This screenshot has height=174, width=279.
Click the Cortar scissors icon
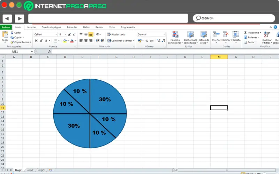(12, 33)
